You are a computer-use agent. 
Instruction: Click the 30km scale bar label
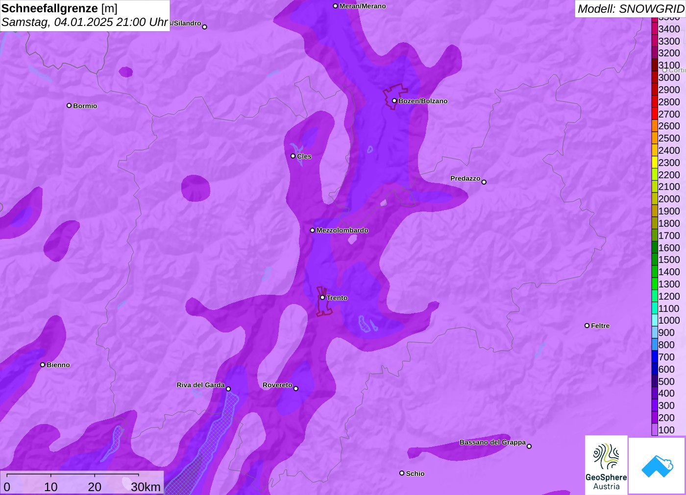(146, 487)
